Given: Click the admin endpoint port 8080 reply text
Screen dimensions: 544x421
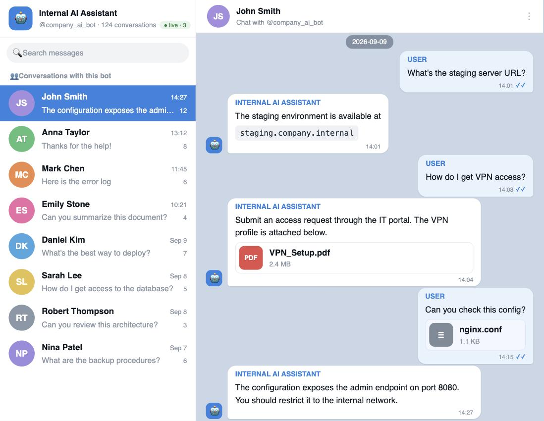Looking at the screenshot, I should tap(347, 394).
